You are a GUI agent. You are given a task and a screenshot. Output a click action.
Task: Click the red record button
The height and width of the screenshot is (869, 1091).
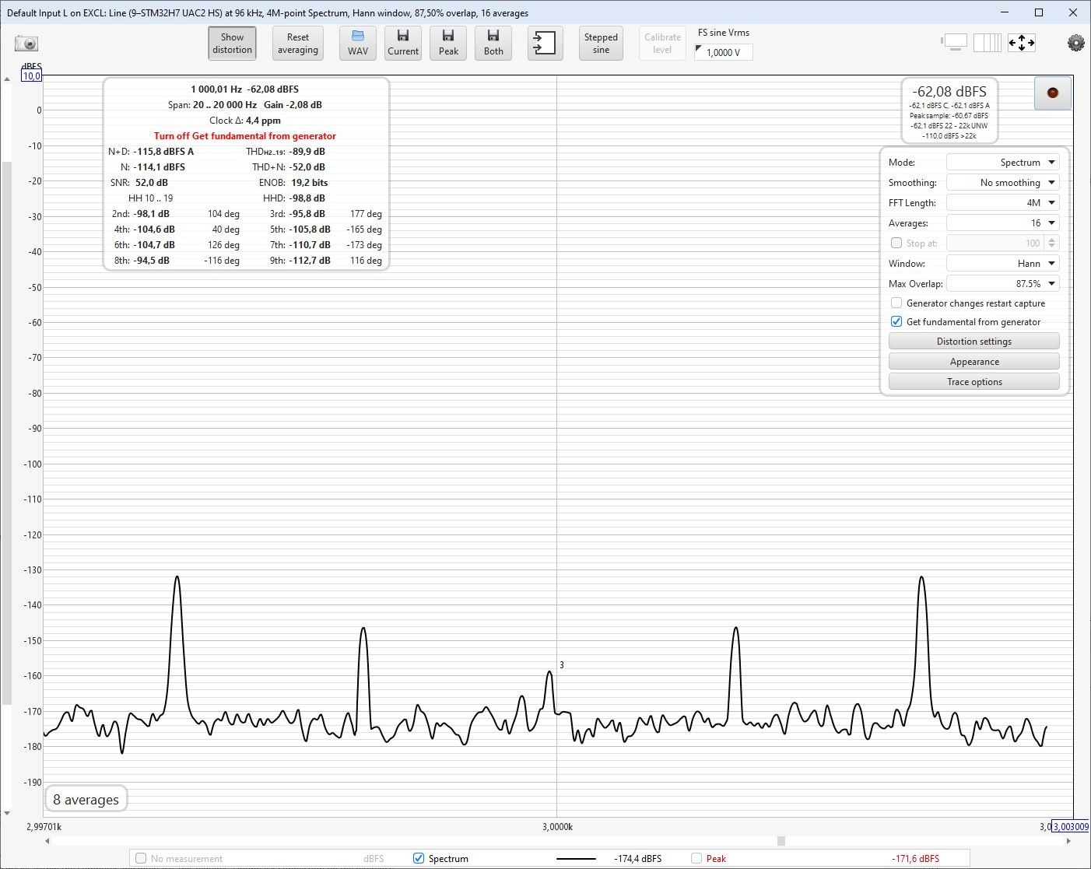tap(1053, 93)
